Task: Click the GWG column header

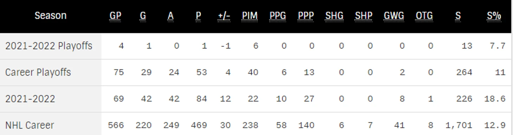Action: pos(394,16)
